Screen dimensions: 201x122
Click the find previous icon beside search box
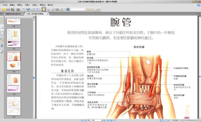[87, 9]
